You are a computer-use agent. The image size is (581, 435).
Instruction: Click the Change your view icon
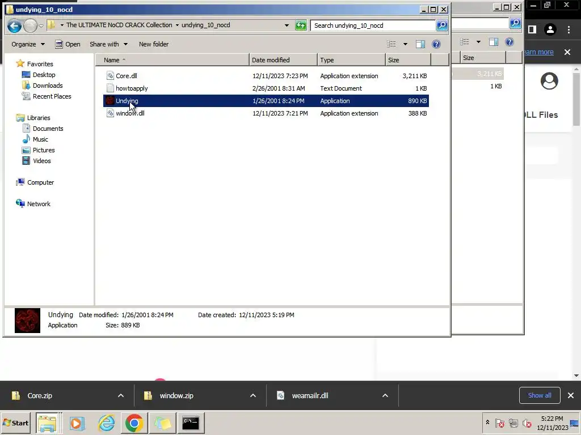391,44
